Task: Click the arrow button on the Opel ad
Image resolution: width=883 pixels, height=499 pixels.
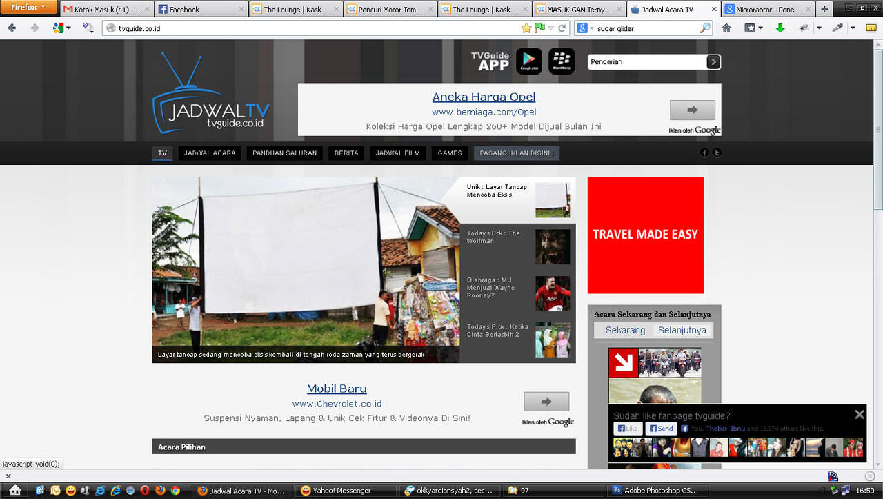Action: coord(692,110)
